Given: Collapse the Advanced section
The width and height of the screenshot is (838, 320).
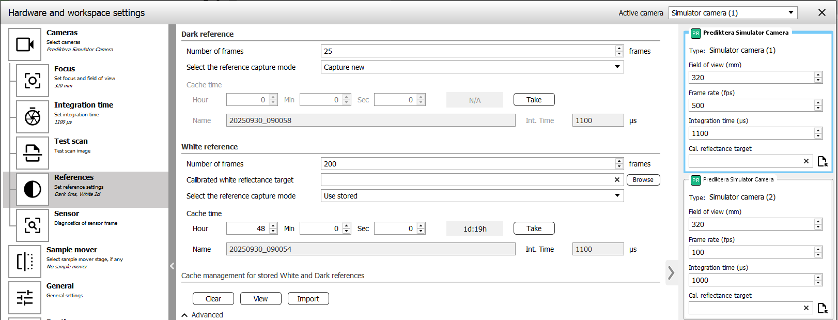Looking at the screenshot, I should pyautogui.click(x=185, y=315).
